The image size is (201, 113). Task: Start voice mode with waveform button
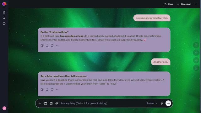pyautogui.click(x=168, y=103)
